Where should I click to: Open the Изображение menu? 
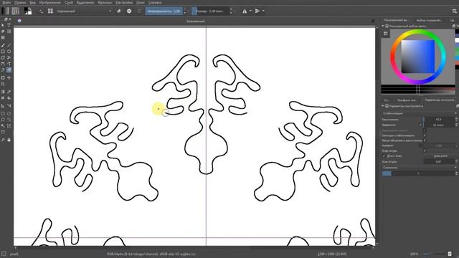click(x=49, y=3)
